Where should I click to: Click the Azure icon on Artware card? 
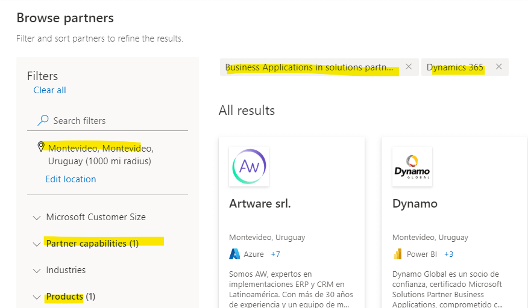(x=234, y=254)
